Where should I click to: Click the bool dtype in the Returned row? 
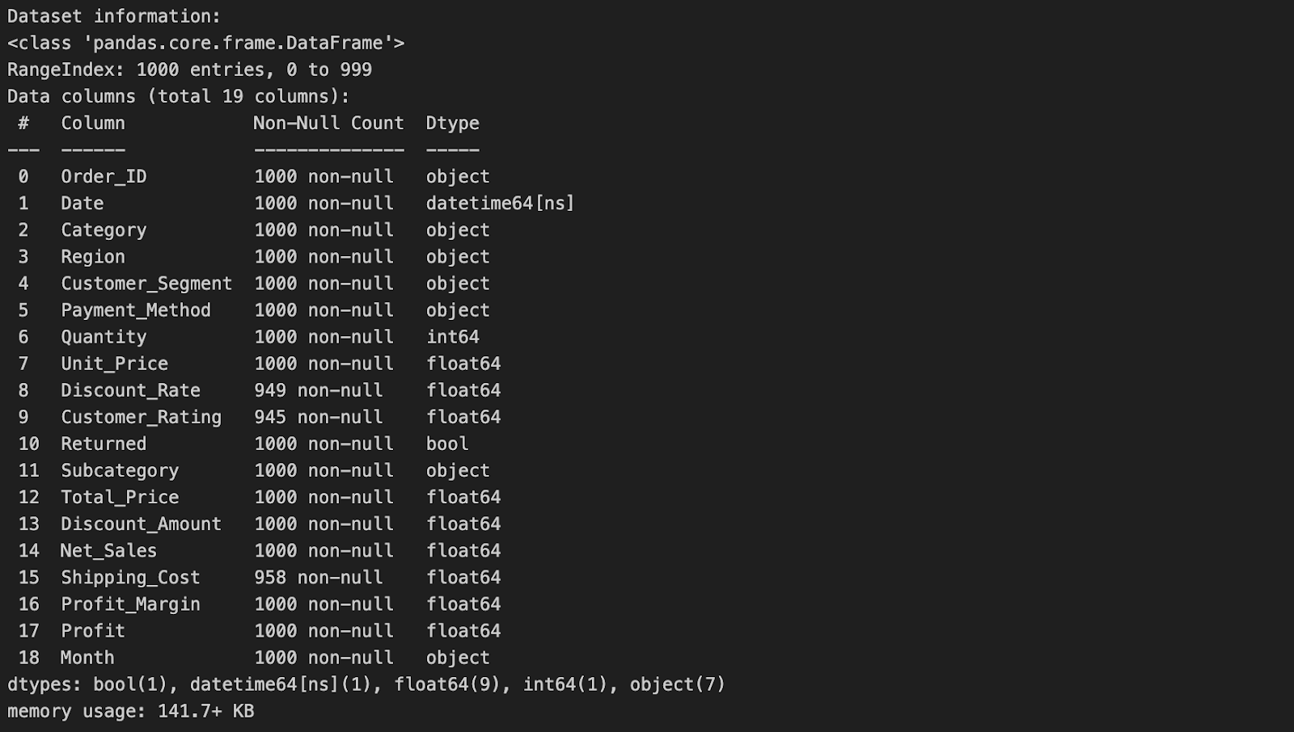[447, 443]
